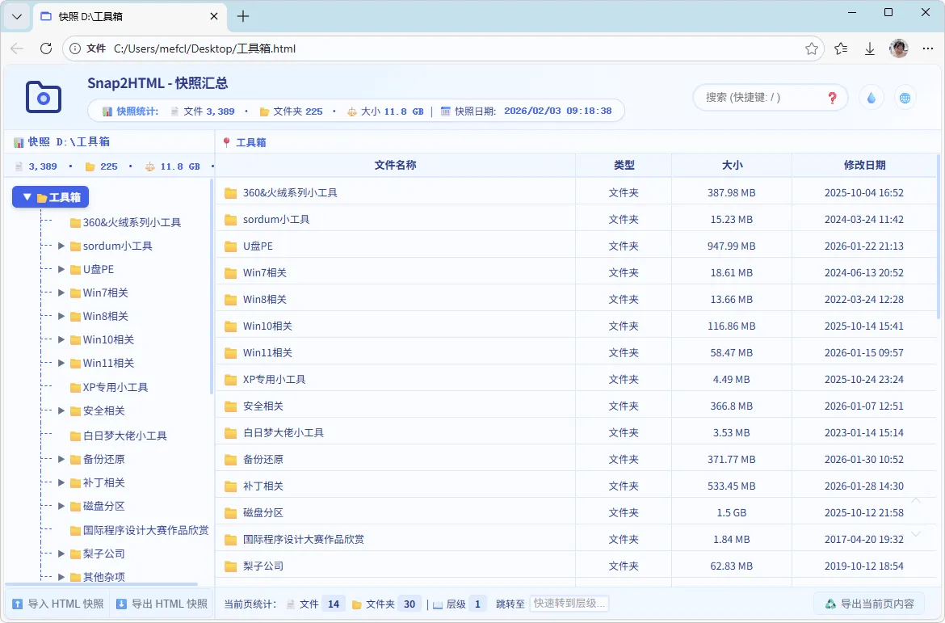Open the 备份还原 folder in file list

[262, 460]
